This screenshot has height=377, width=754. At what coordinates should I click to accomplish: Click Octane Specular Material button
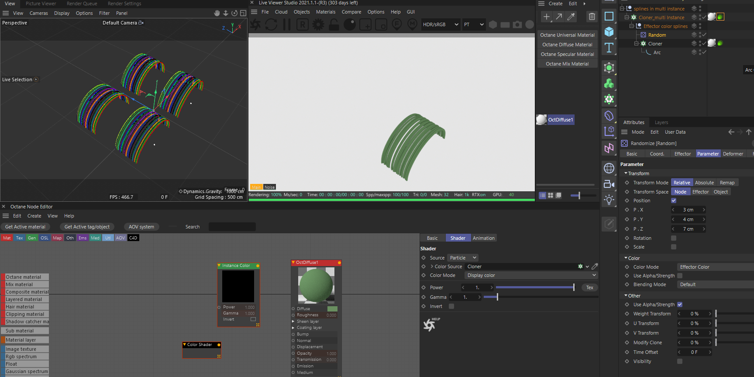(567, 54)
